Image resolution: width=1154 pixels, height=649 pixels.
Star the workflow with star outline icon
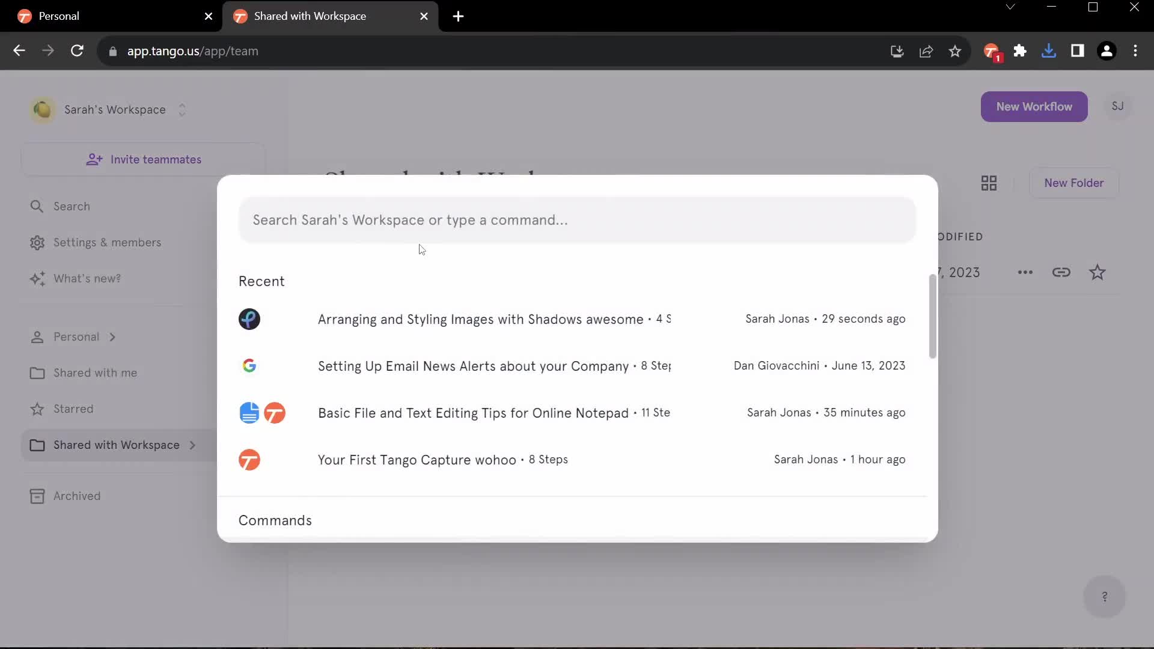[1097, 273]
